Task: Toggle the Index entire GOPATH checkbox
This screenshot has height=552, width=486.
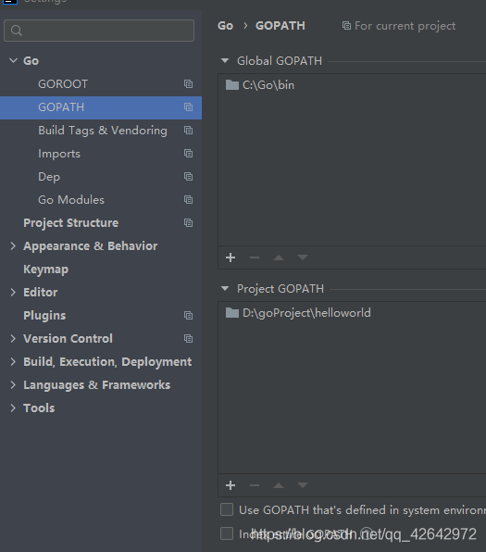Action: click(227, 533)
